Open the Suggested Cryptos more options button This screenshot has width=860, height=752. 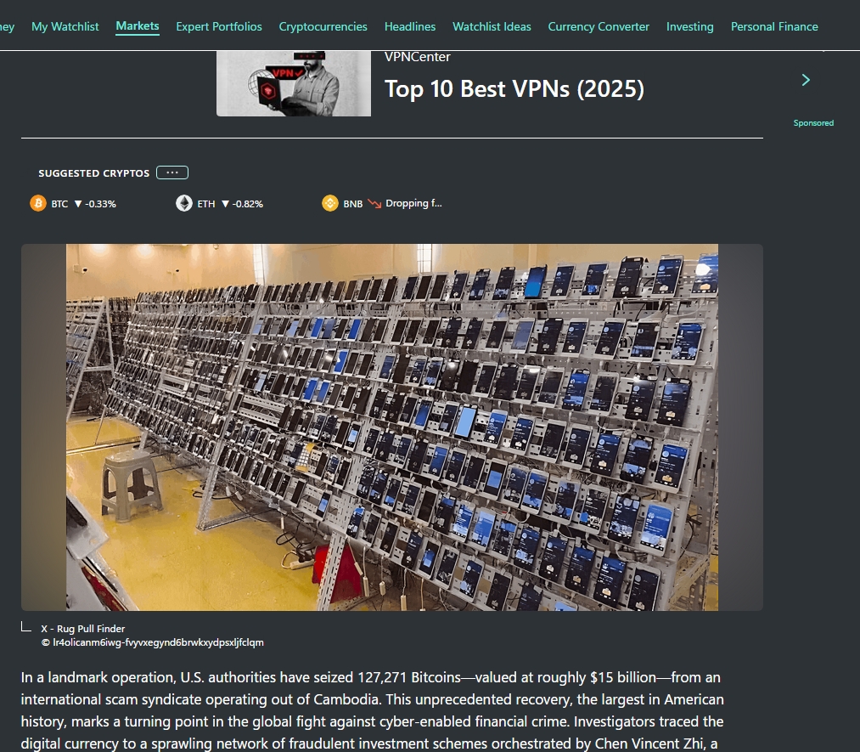click(x=172, y=172)
